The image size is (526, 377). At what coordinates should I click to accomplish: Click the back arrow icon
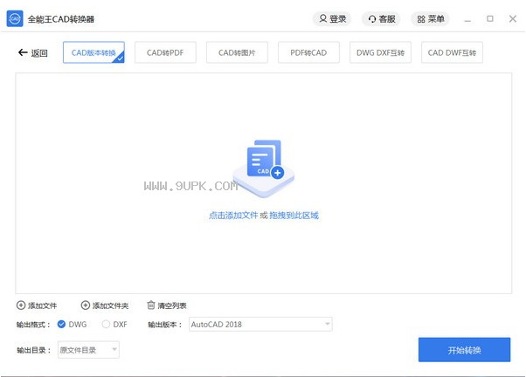pos(23,52)
